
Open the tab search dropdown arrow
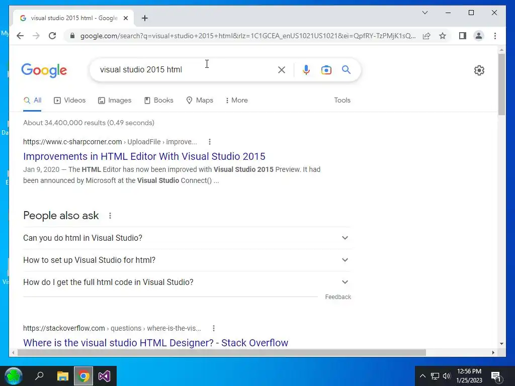point(424,13)
